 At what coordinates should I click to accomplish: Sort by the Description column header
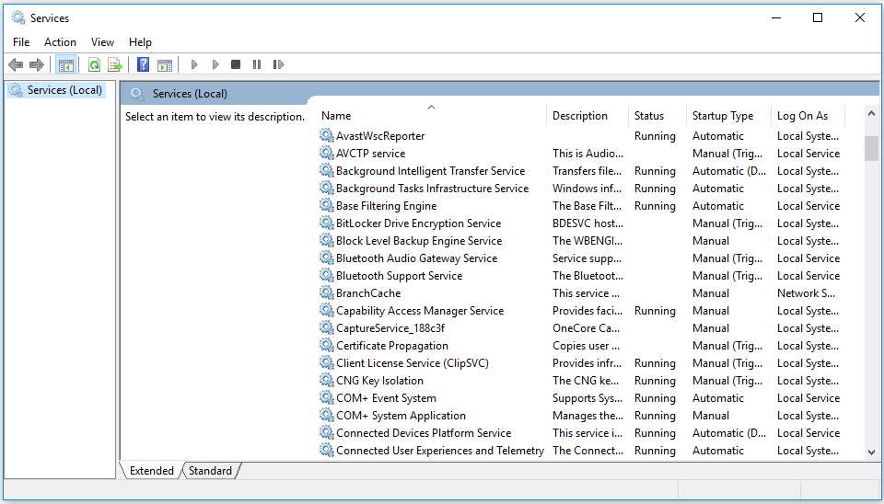pyautogui.click(x=587, y=116)
